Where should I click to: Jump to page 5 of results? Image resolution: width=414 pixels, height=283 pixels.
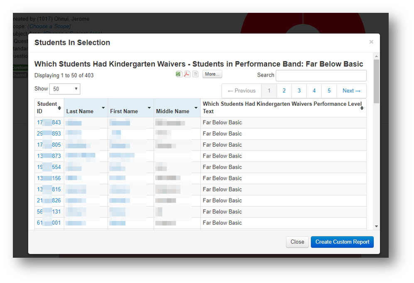pos(329,91)
